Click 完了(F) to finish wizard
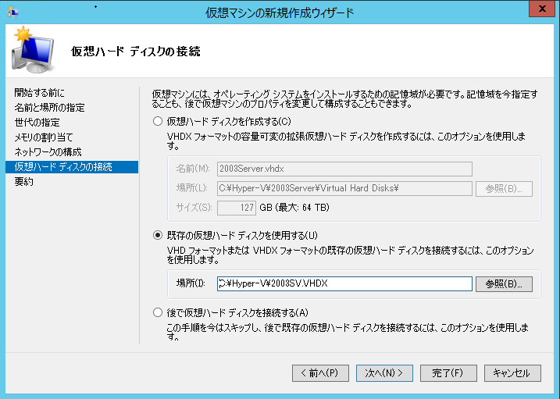Image resolution: width=560 pixels, height=399 pixels. click(x=448, y=373)
